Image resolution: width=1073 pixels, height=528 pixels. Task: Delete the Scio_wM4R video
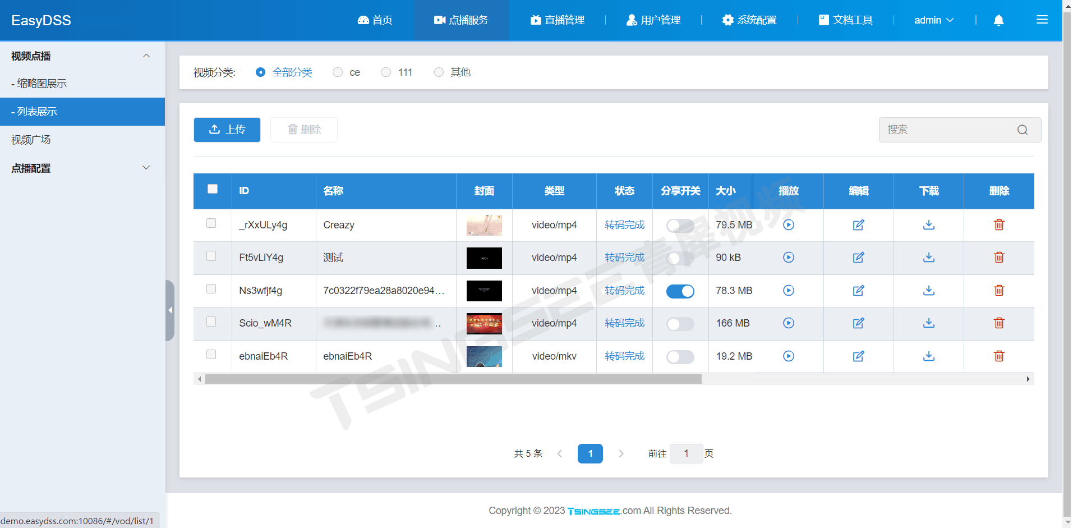(998, 323)
